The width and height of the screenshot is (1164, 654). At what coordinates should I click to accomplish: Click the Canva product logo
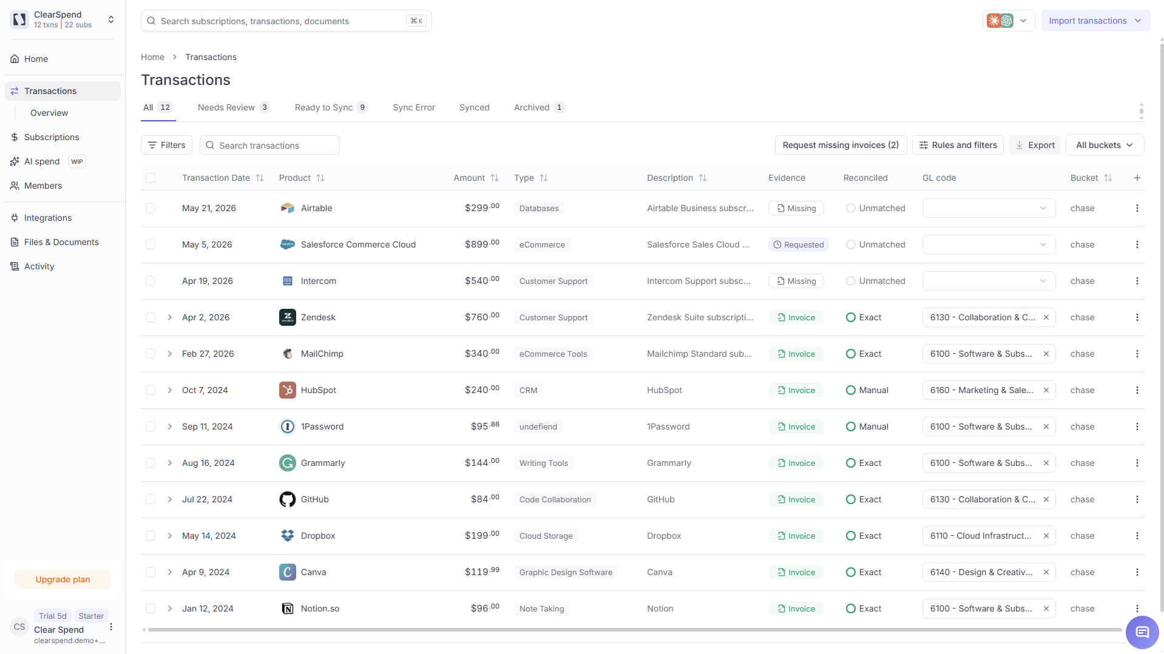(287, 572)
